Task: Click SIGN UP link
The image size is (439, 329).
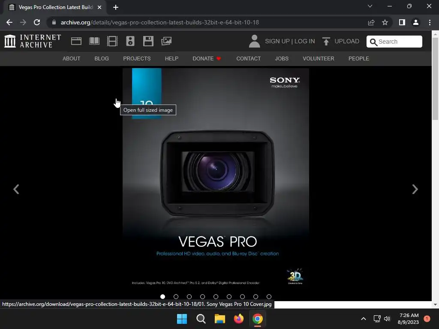Action: pos(277,41)
